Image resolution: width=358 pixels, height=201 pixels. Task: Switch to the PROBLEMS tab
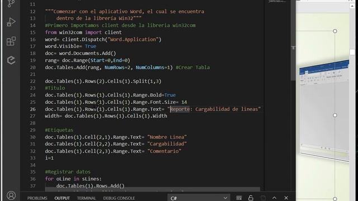(x=37, y=198)
